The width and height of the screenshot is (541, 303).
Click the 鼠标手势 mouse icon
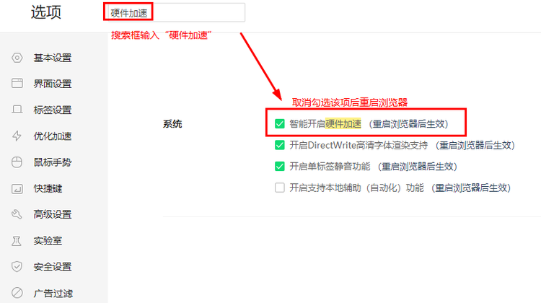17,162
